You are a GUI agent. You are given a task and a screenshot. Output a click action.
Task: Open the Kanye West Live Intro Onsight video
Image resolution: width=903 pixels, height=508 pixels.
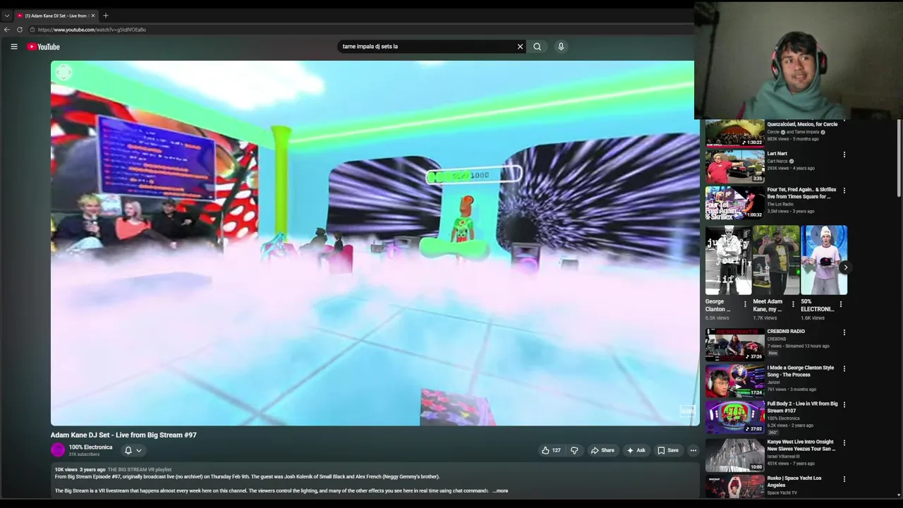[x=801, y=445]
